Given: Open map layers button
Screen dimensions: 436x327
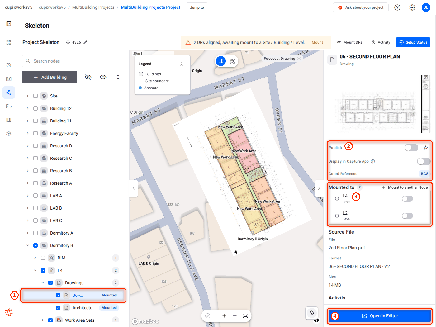Looking at the screenshot, I should point(312,313).
